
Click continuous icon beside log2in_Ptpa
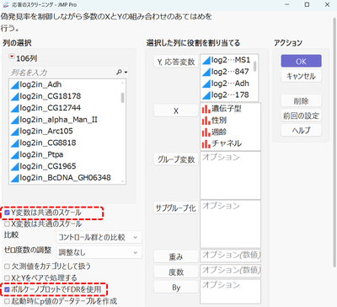[x=14, y=154]
